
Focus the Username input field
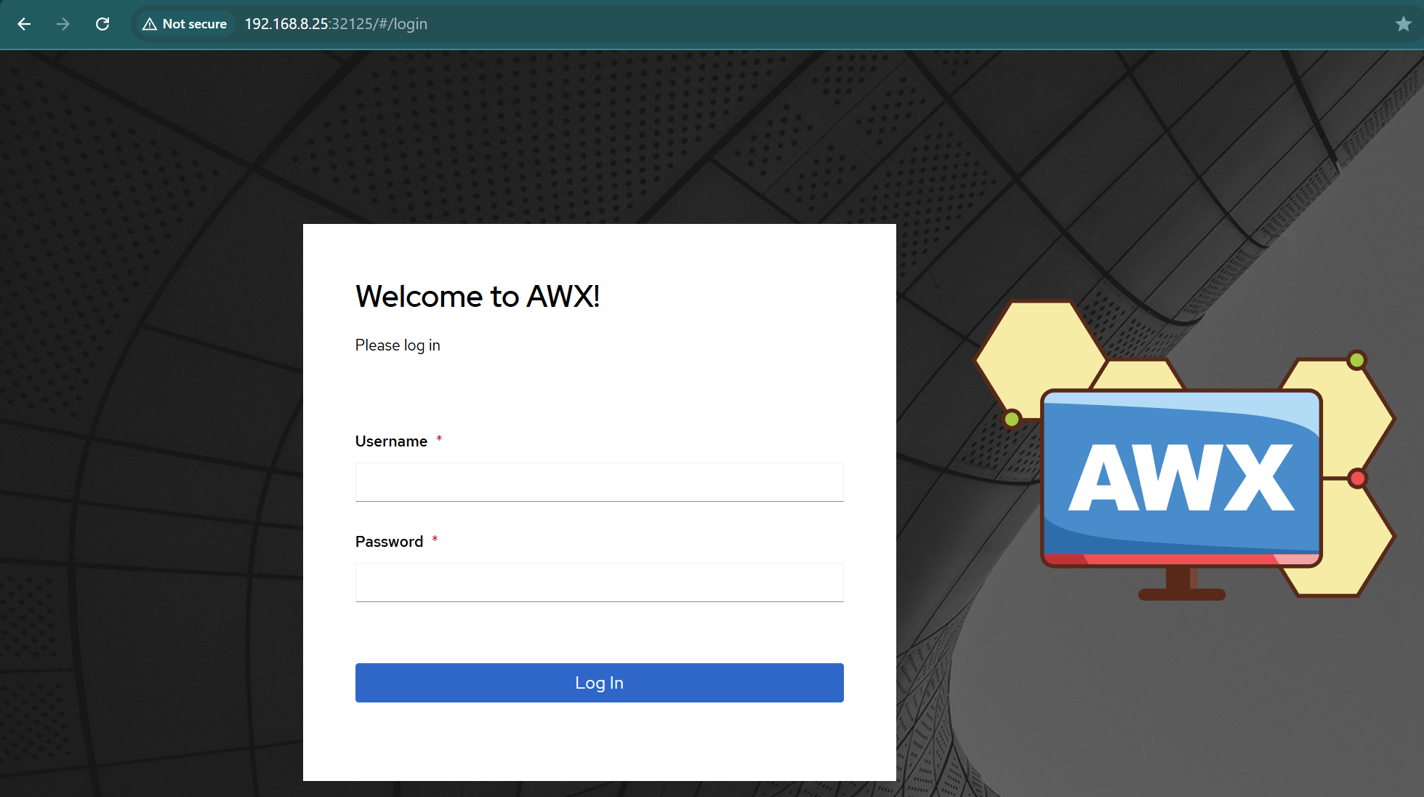tap(599, 482)
